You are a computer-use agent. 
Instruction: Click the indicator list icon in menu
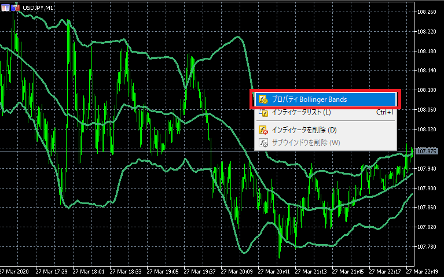[x=263, y=112]
